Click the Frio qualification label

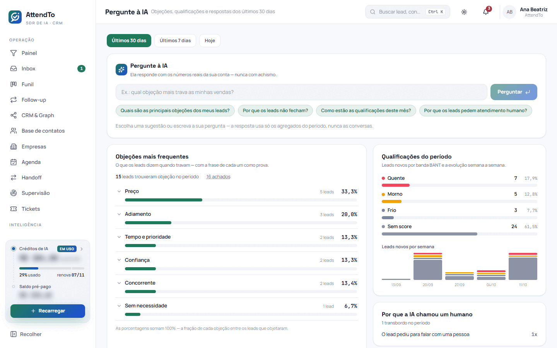(x=392, y=210)
